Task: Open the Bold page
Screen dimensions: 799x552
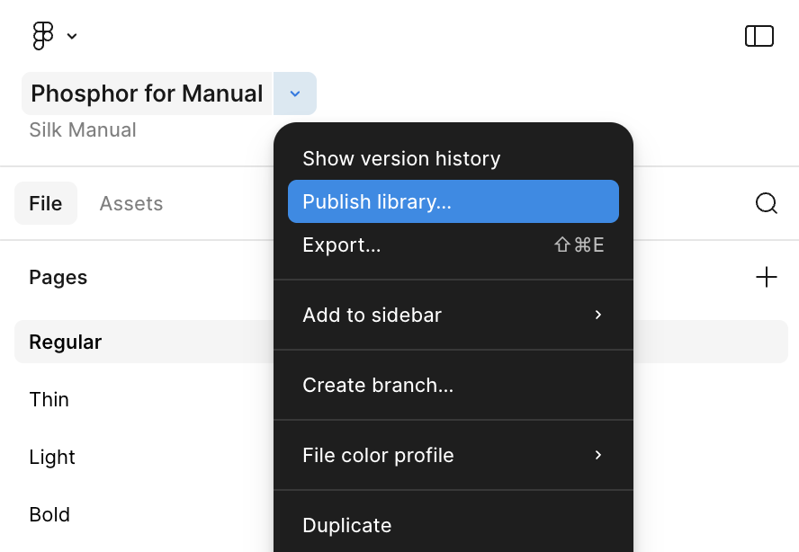Action: click(49, 514)
